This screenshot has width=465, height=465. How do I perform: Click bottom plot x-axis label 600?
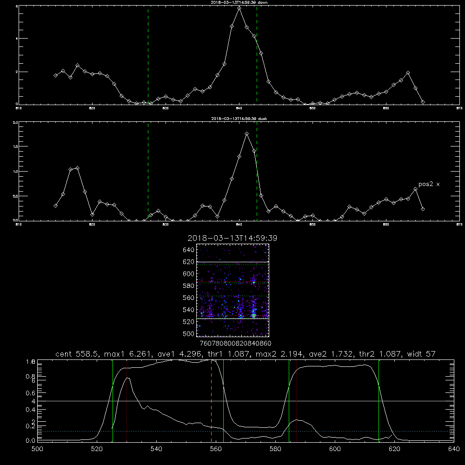tap(335, 449)
